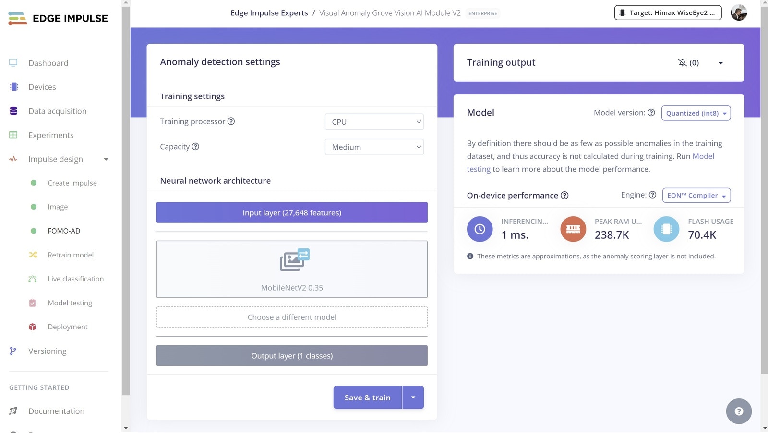This screenshot has width=768, height=433.
Task: Open Retrain model page
Action: pyautogui.click(x=71, y=255)
